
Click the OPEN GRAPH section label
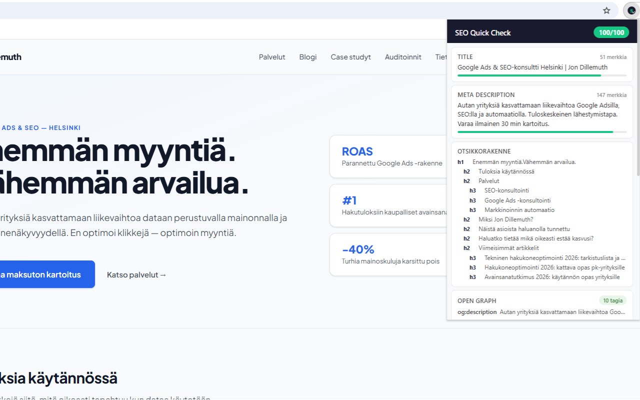coord(477,301)
